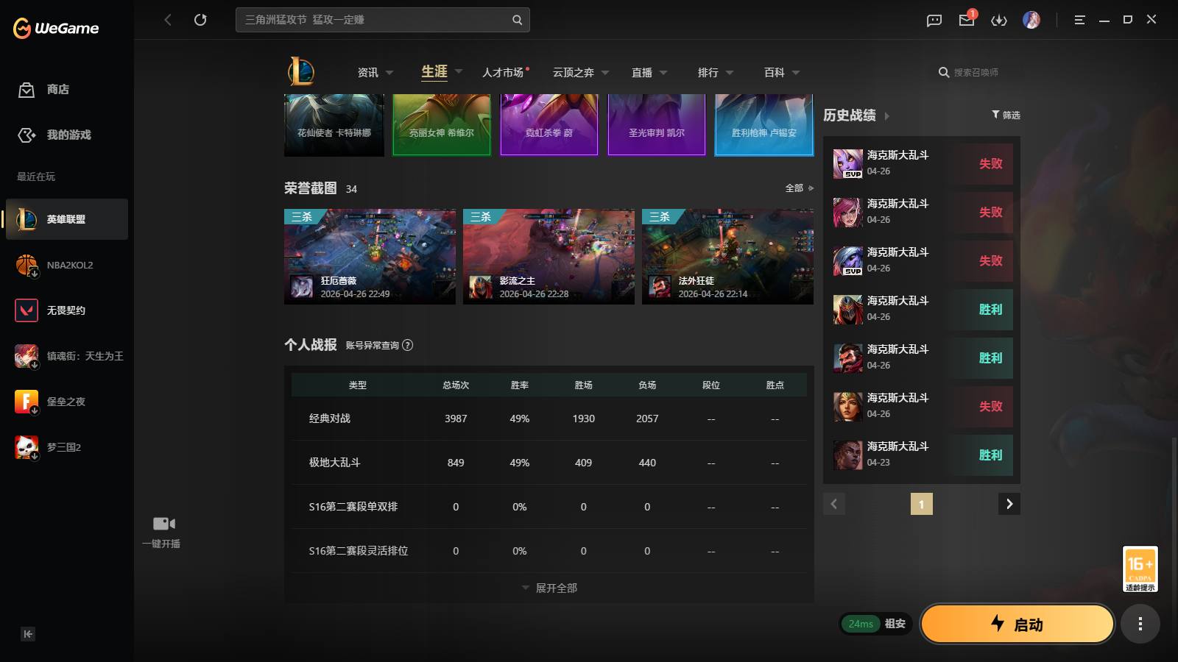This screenshot has height=662, width=1178.
Task: Open the 排行 tab
Action: [x=708, y=73]
